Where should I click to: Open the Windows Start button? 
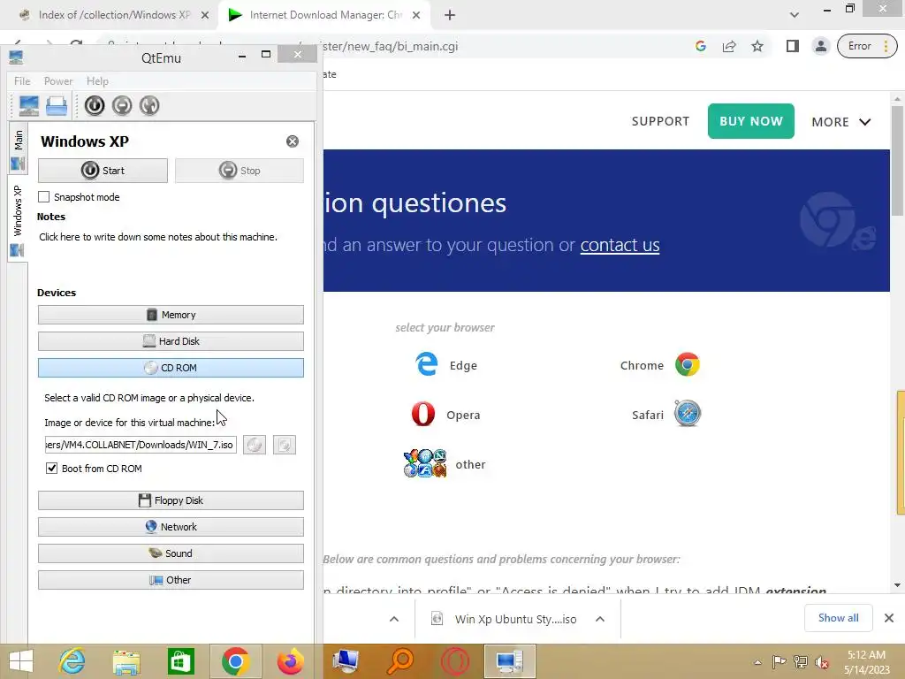point(21,661)
